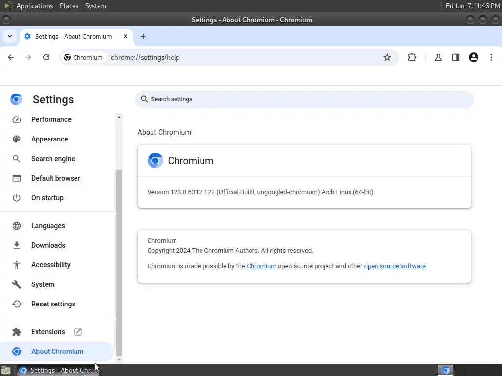This screenshot has height=376, width=502.
Task: Open the profile avatar menu
Action: click(474, 57)
